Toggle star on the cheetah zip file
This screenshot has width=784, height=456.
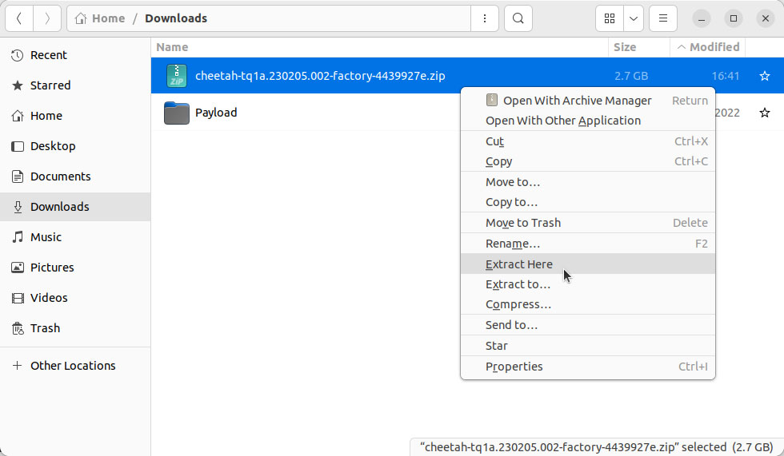(765, 76)
